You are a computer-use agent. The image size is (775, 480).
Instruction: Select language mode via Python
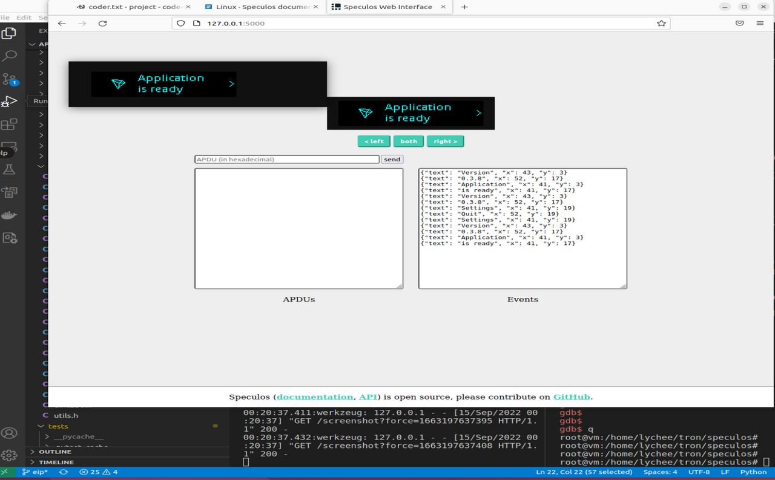(x=753, y=472)
